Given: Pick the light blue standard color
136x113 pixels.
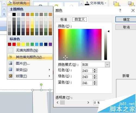Looking at the screenshot, I should (x=37, y=44).
